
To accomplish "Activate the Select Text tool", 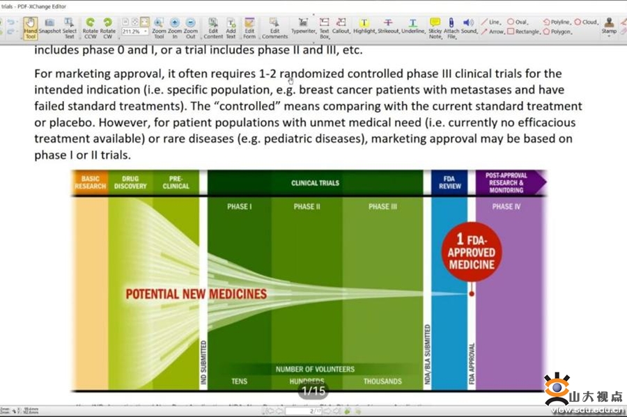I will (x=70, y=27).
